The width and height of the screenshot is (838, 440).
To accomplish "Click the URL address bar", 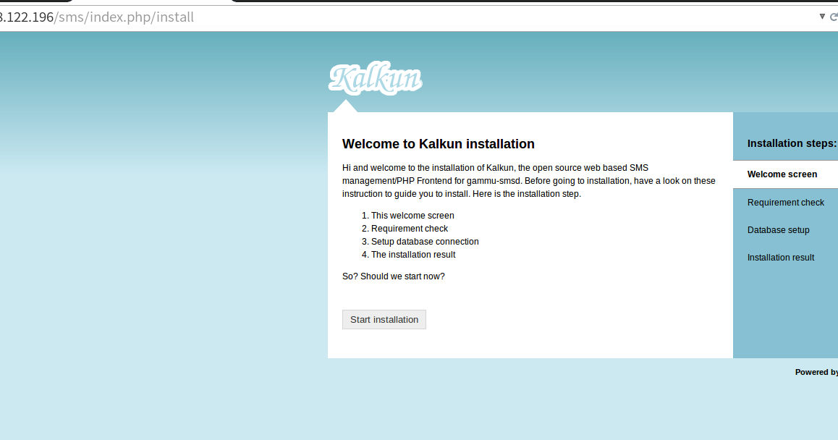I will (406, 17).
